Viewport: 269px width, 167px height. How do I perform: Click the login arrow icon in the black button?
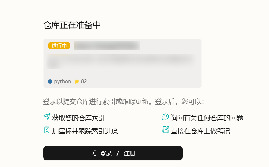click(x=93, y=153)
